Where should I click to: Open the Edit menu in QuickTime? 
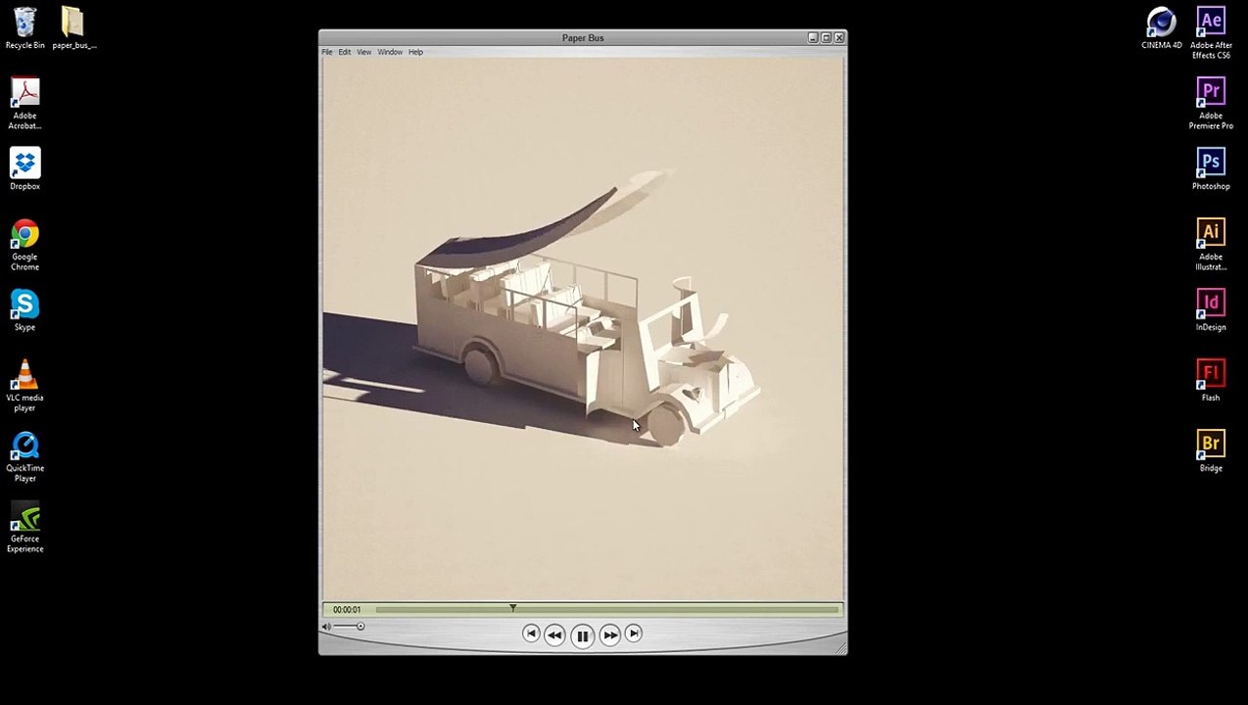(x=345, y=52)
